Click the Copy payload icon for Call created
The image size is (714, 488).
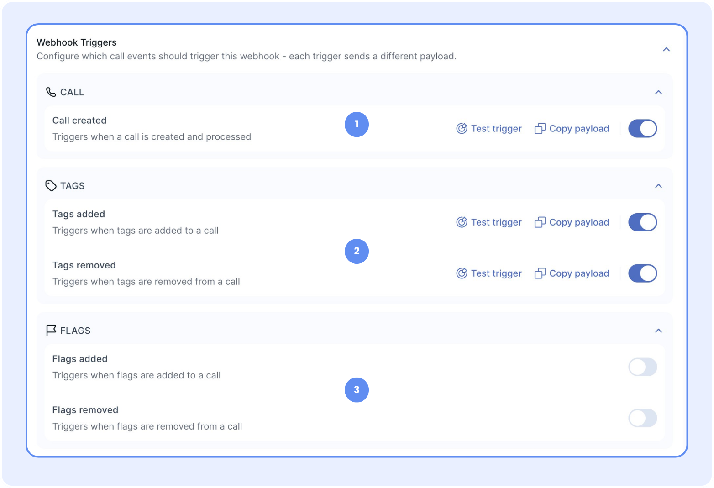(x=540, y=129)
